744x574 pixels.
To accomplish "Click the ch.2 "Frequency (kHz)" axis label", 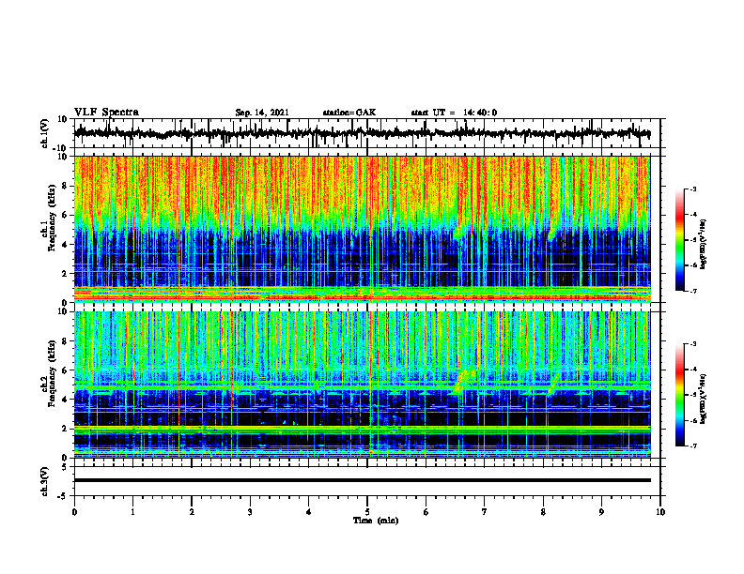I will tap(52, 372).
